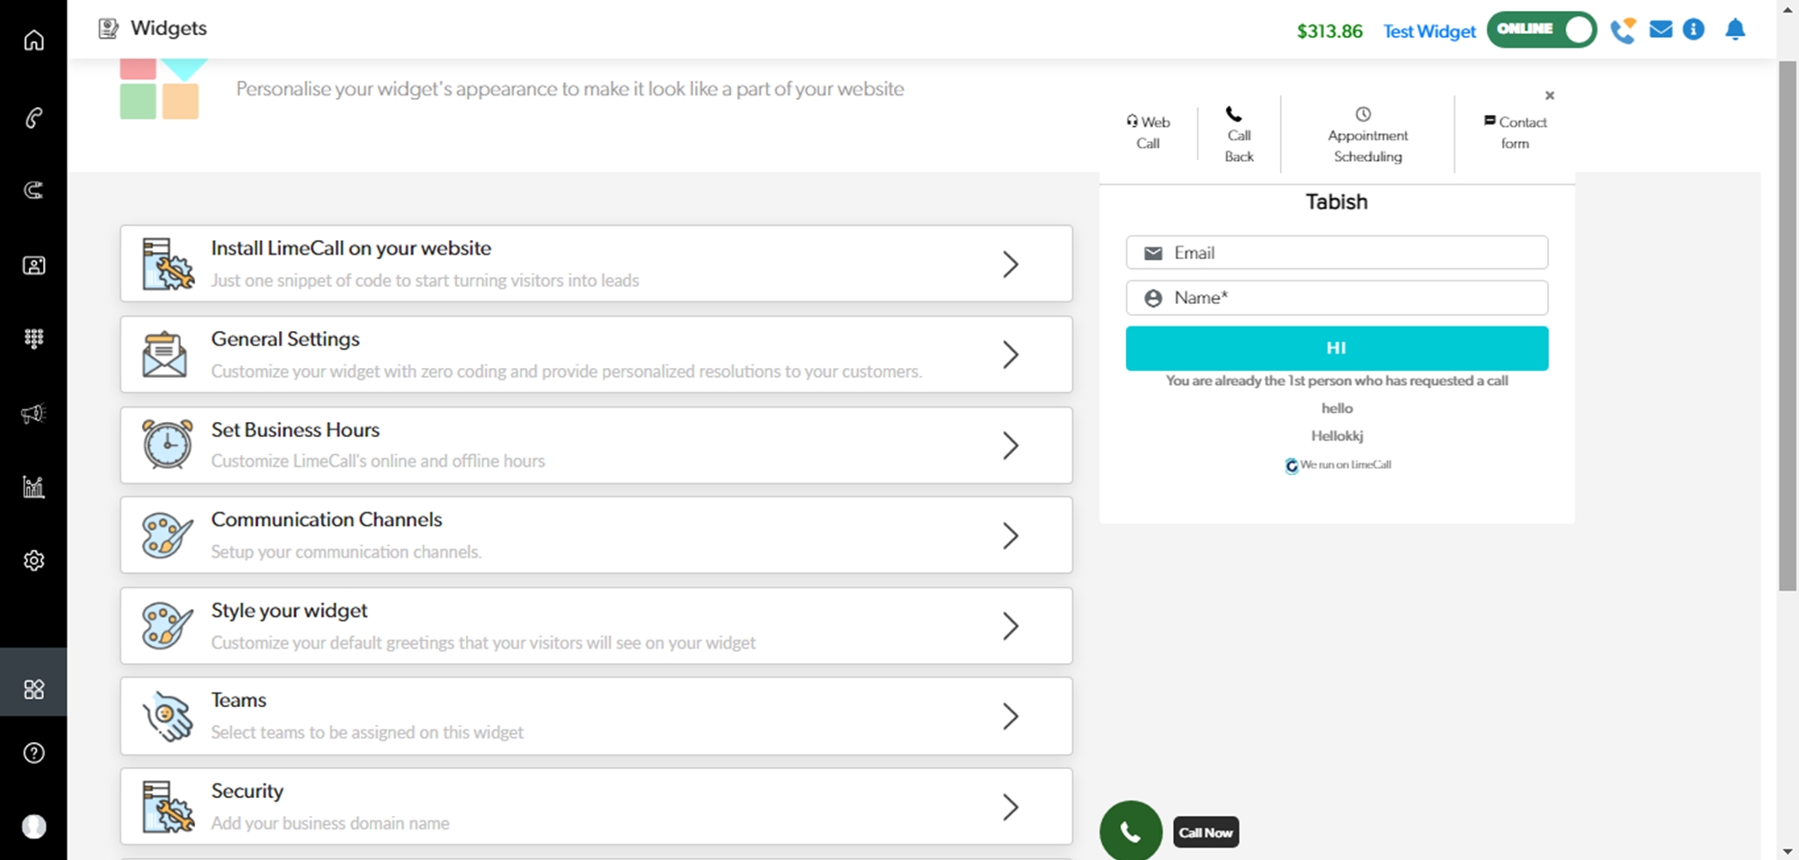Open the Test Widget link
Viewport: 1799px width, 860px height.
pyautogui.click(x=1428, y=31)
